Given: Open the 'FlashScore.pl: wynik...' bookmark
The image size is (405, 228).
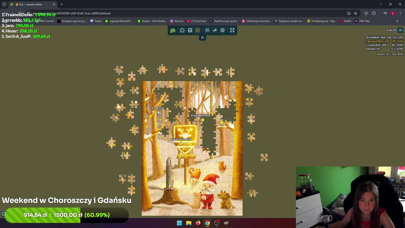Looking at the screenshot, I should point(223,21).
